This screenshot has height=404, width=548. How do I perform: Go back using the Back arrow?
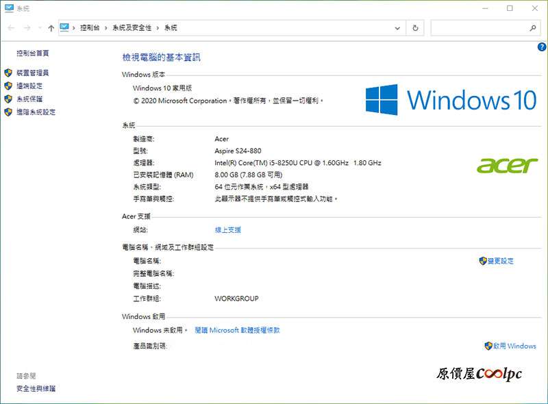(x=11, y=28)
